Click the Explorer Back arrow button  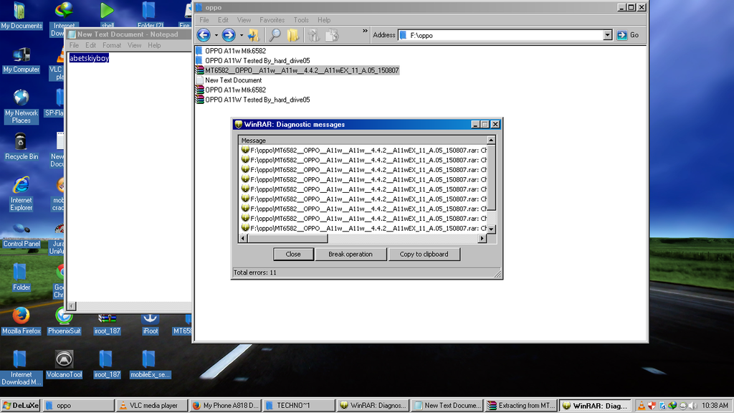point(204,35)
